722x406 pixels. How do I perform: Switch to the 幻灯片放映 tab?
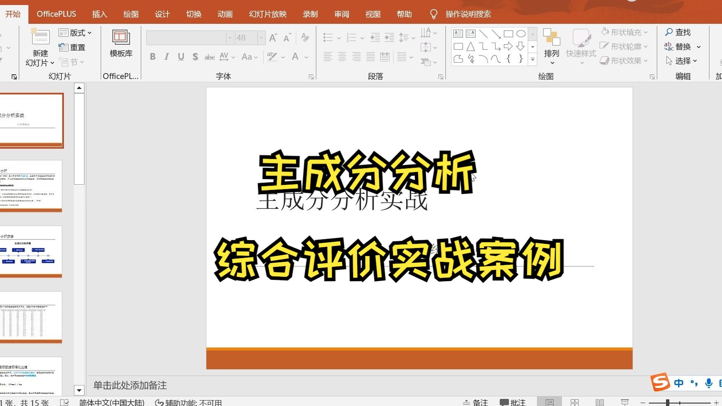click(x=268, y=14)
